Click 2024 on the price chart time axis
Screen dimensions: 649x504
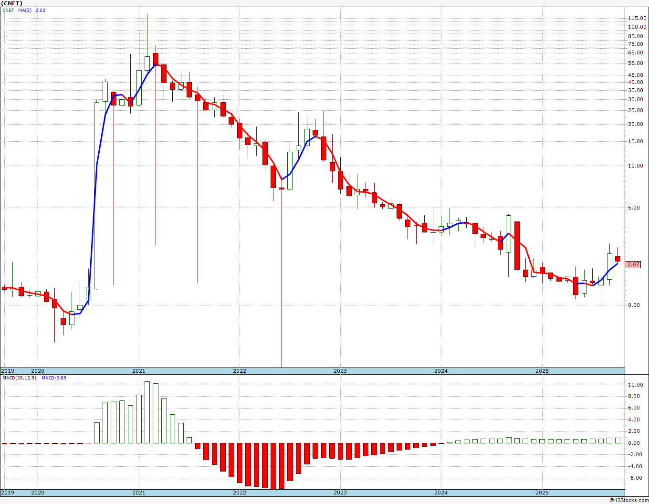click(x=441, y=371)
